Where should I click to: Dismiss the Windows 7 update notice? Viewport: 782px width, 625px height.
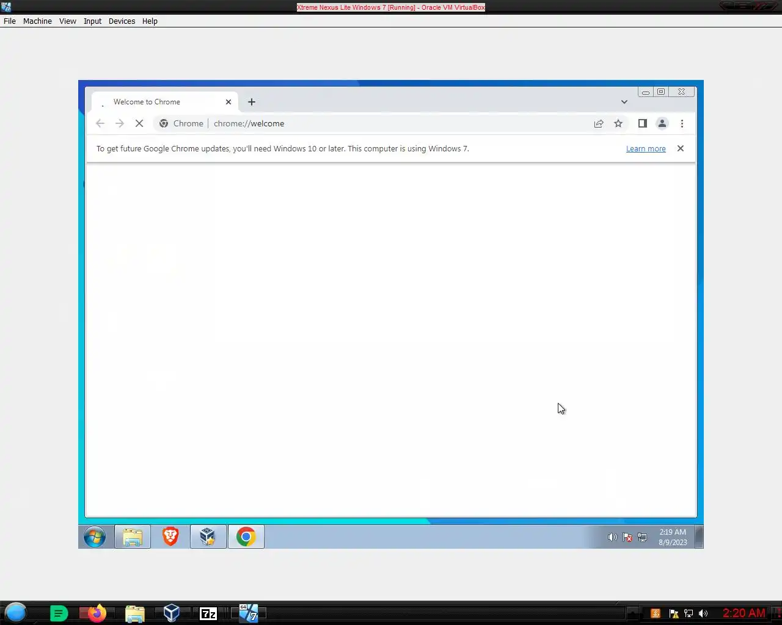click(x=681, y=148)
